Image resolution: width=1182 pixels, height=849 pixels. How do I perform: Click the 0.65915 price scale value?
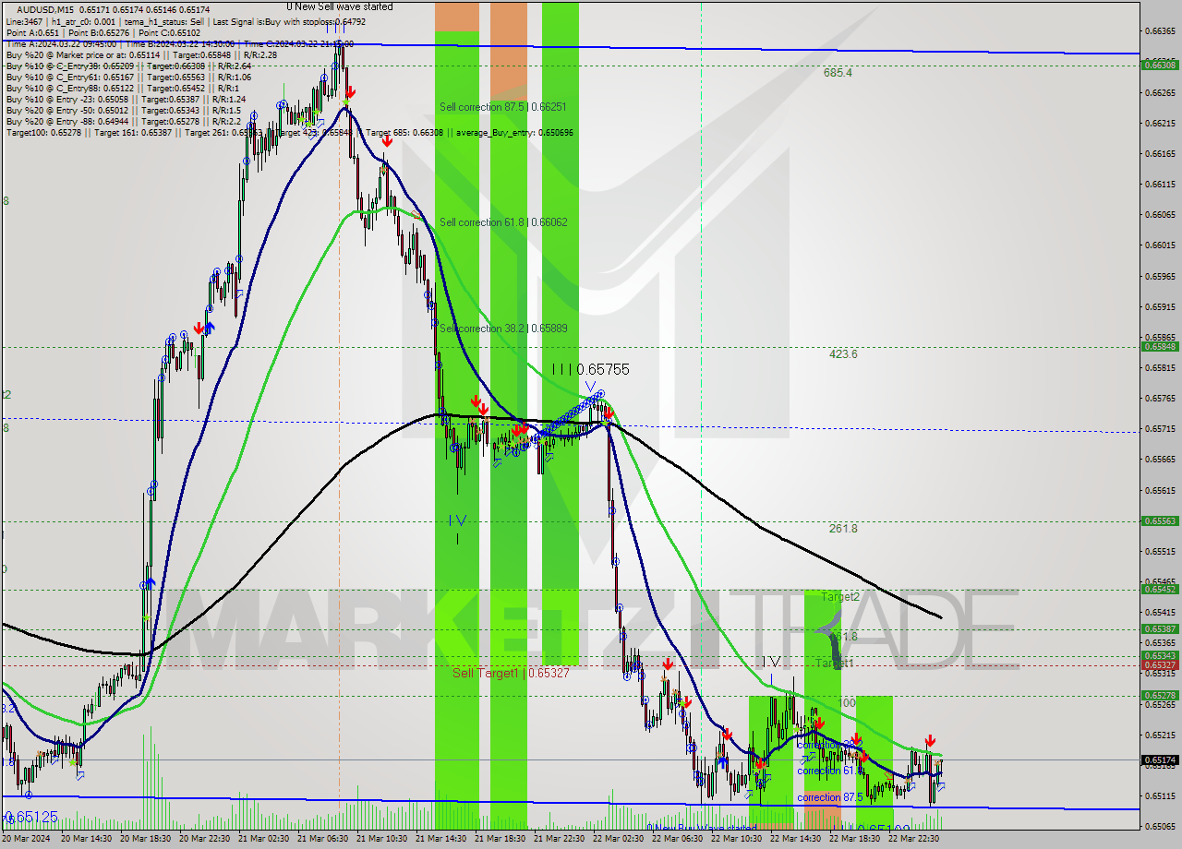[x=1160, y=306]
